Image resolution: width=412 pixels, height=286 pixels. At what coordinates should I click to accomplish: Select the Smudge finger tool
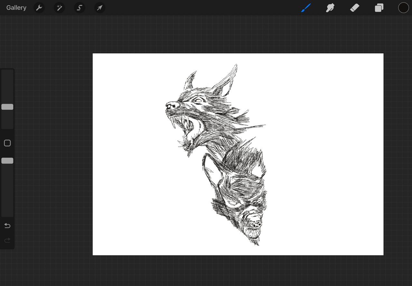[x=330, y=8]
